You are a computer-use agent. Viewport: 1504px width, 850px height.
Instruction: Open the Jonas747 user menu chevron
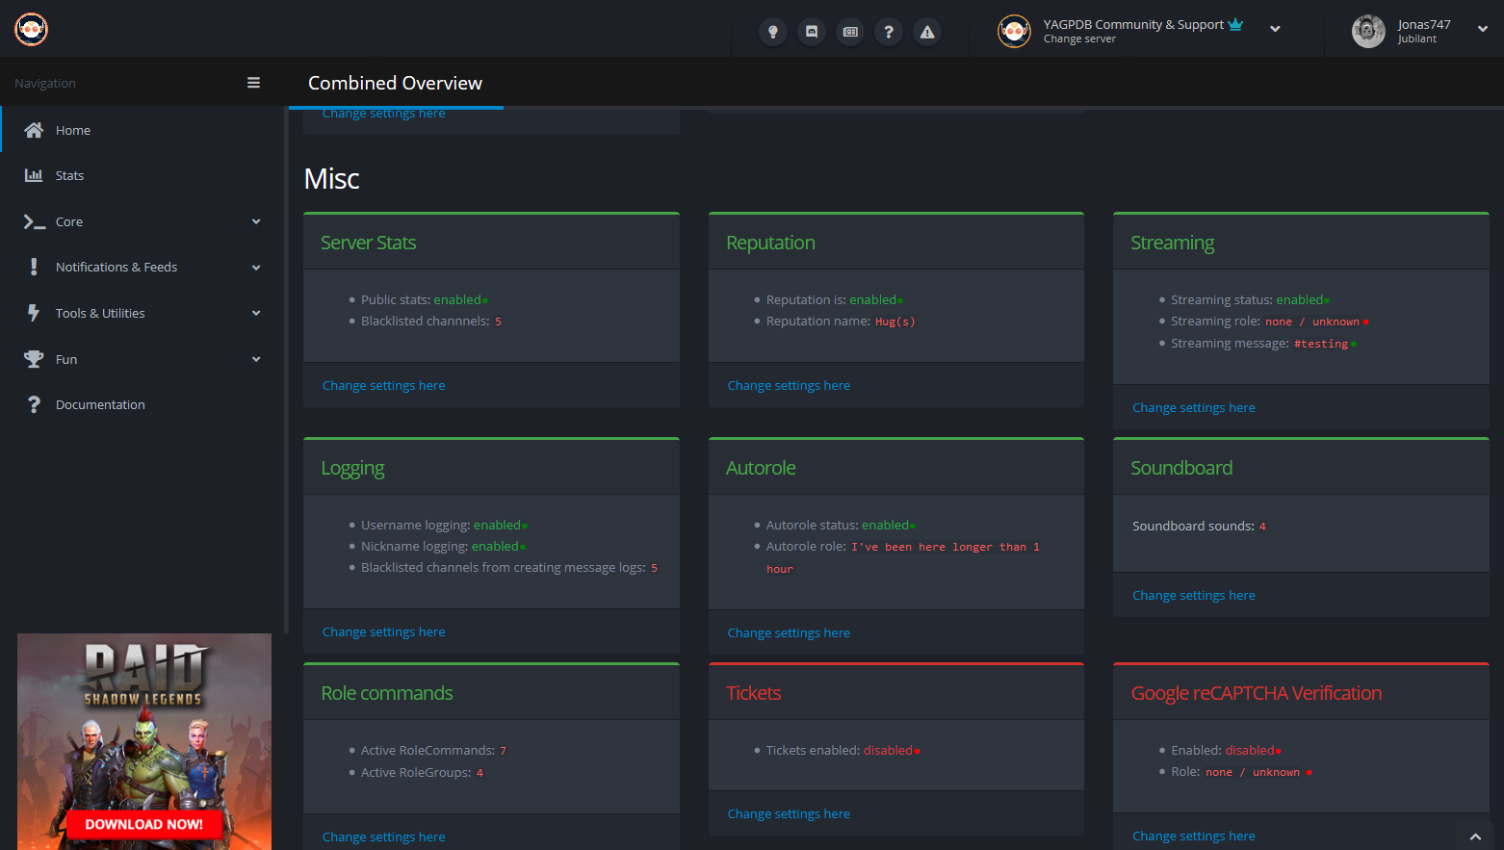coord(1483,29)
